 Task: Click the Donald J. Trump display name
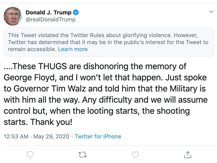coord(48,12)
